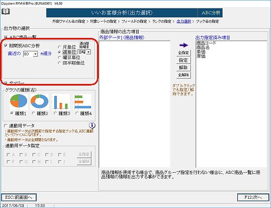This screenshot has width=271, height=208.
Task: Click the time 15:33 in status bar
Action: coord(40,205)
